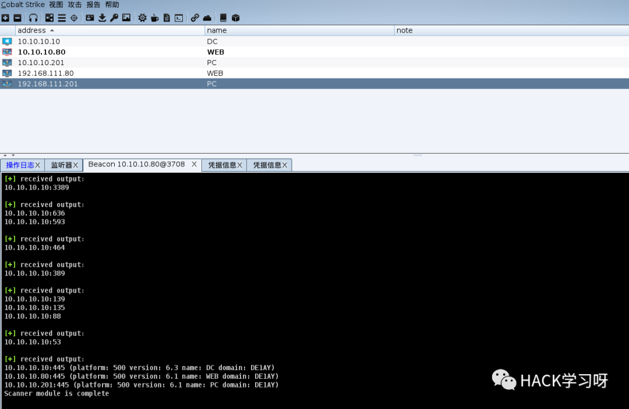
Task: Click the coffee cup Java applet icon
Action: pyautogui.click(x=155, y=17)
